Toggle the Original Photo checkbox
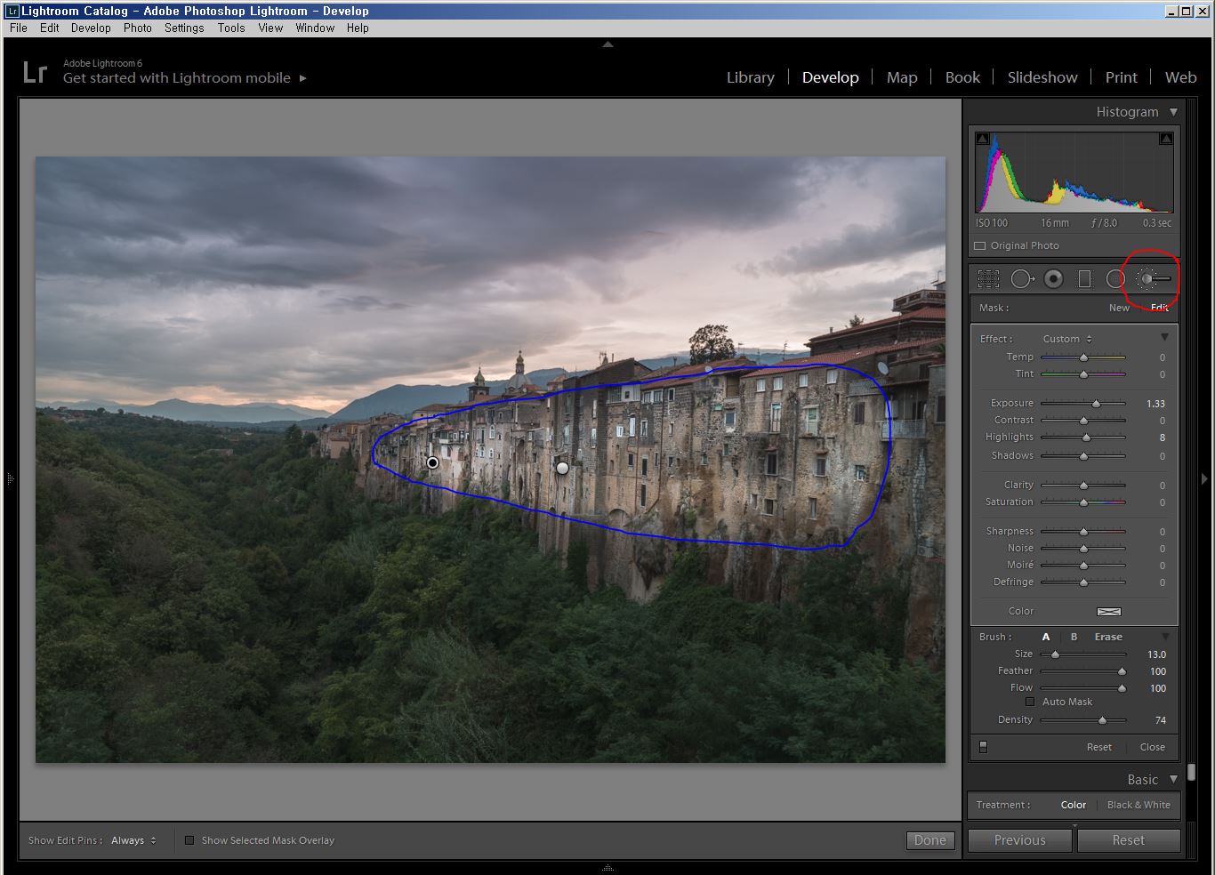This screenshot has height=875, width=1215. 980,245
